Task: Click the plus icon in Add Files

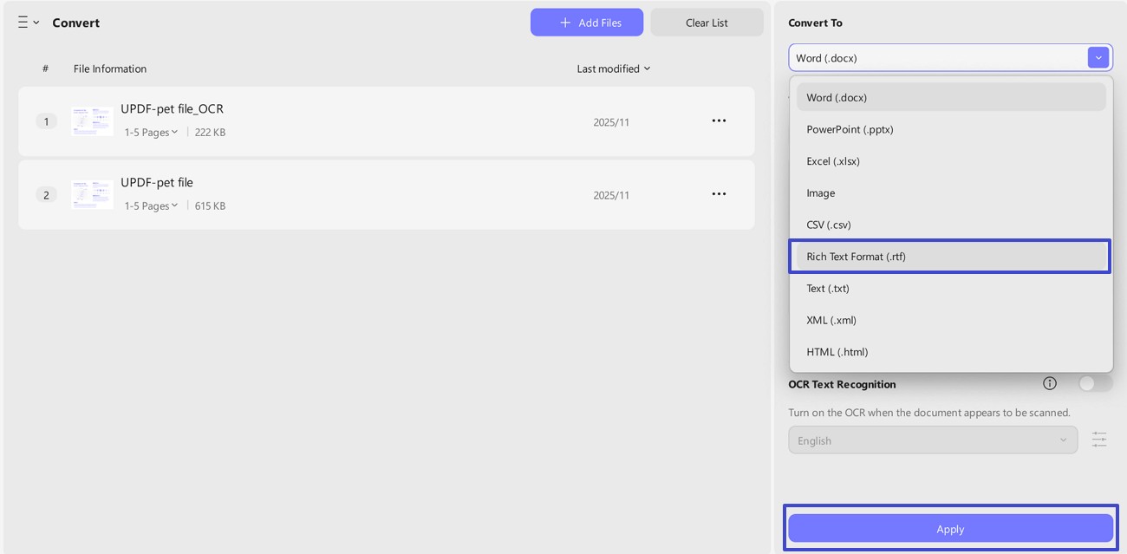Action: (565, 23)
